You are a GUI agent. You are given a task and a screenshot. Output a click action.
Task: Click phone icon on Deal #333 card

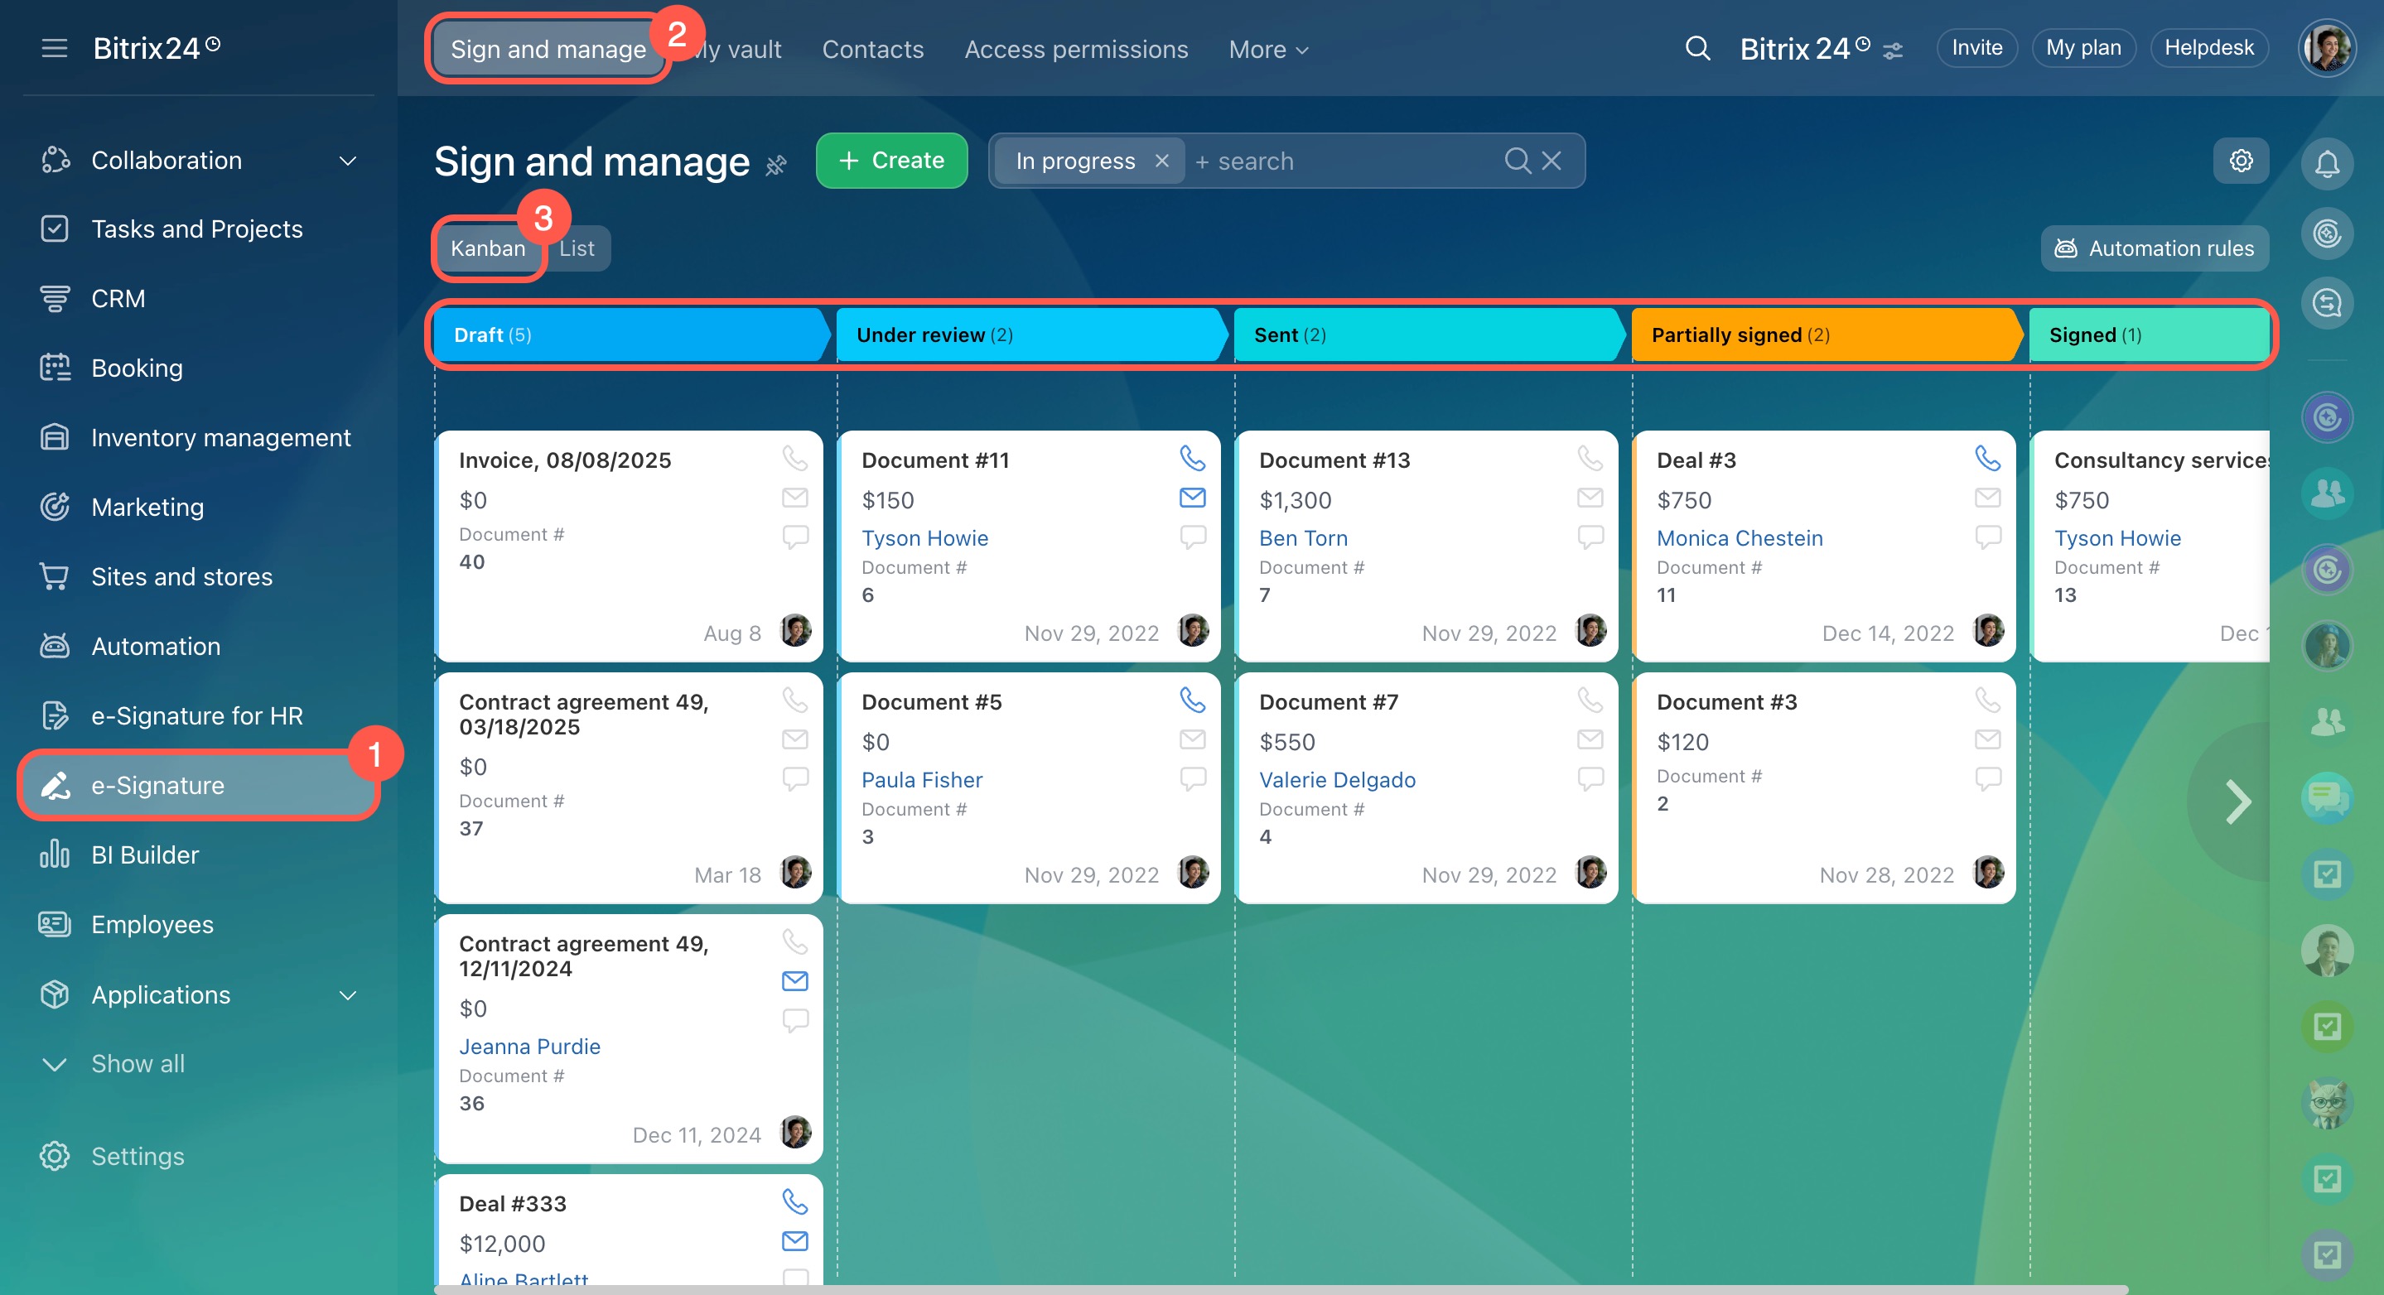[795, 1201]
